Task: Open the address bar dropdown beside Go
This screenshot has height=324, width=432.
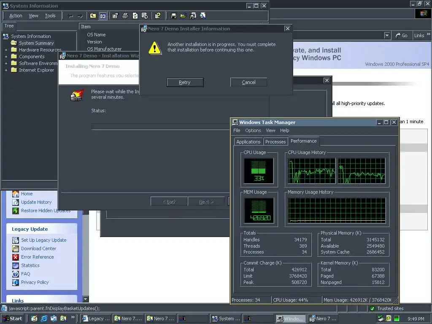Action: [x=387, y=35]
